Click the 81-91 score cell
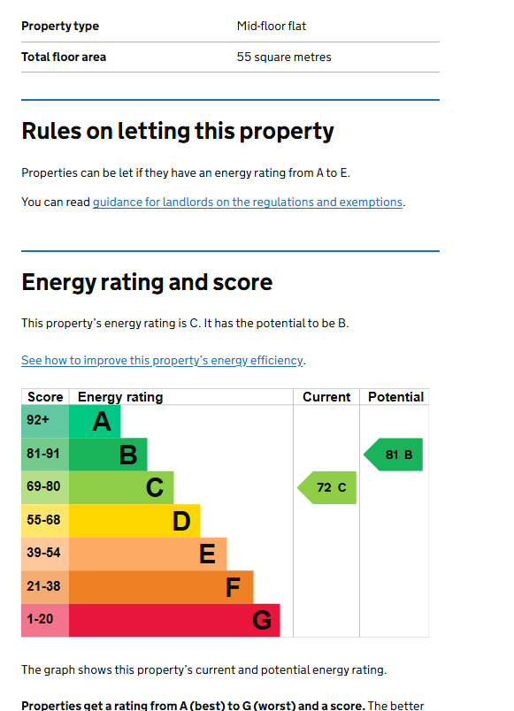This screenshot has height=711, width=514. pyautogui.click(x=45, y=455)
